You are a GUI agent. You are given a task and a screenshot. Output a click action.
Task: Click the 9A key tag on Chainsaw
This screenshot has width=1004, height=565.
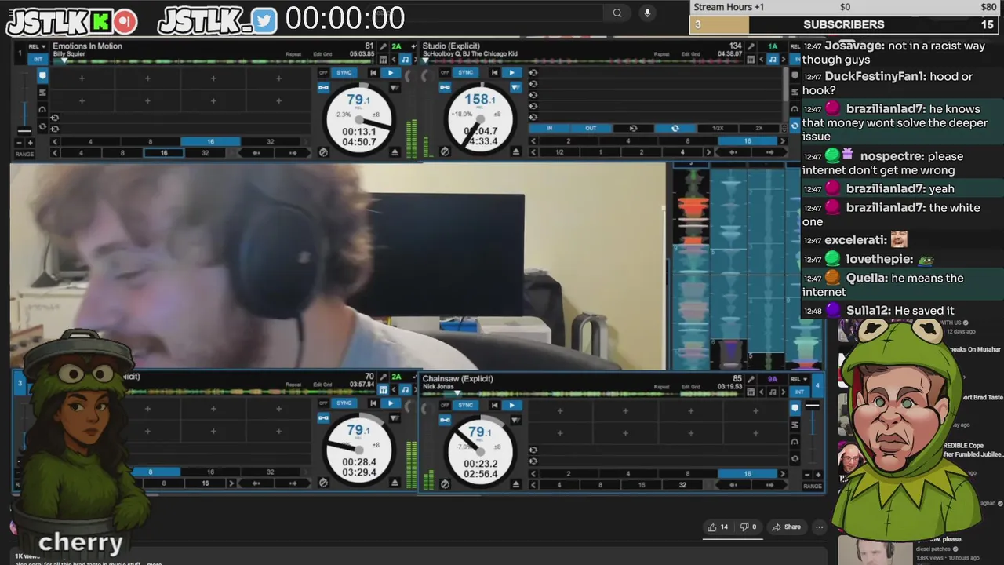coord(772,379)
